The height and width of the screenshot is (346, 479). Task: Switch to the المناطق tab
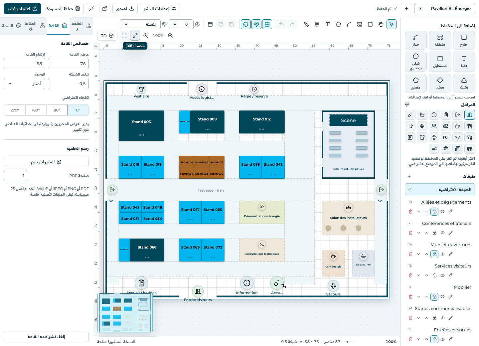[x=35, y=26]
